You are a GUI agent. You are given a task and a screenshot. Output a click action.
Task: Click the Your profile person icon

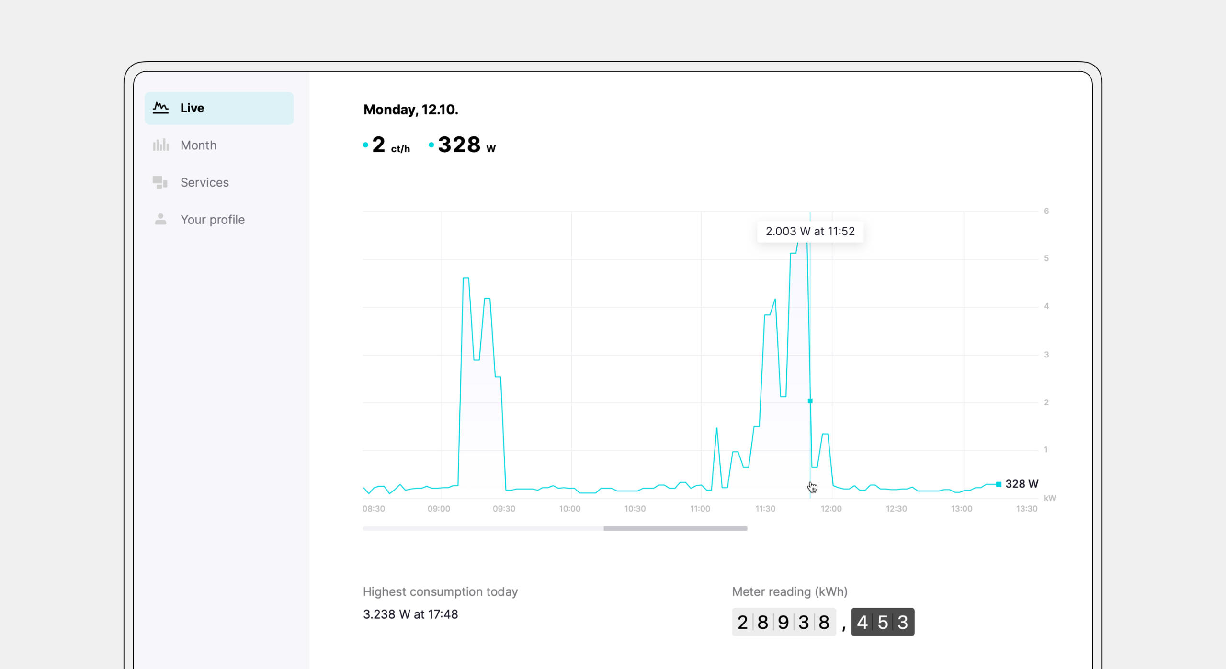160,219
